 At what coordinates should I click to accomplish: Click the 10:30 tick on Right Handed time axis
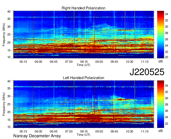tap(130, 62)
